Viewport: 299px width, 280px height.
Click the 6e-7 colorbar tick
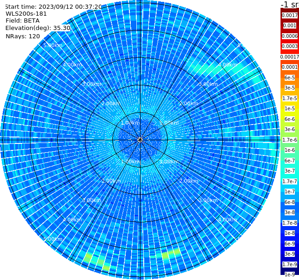coord(290,161)
